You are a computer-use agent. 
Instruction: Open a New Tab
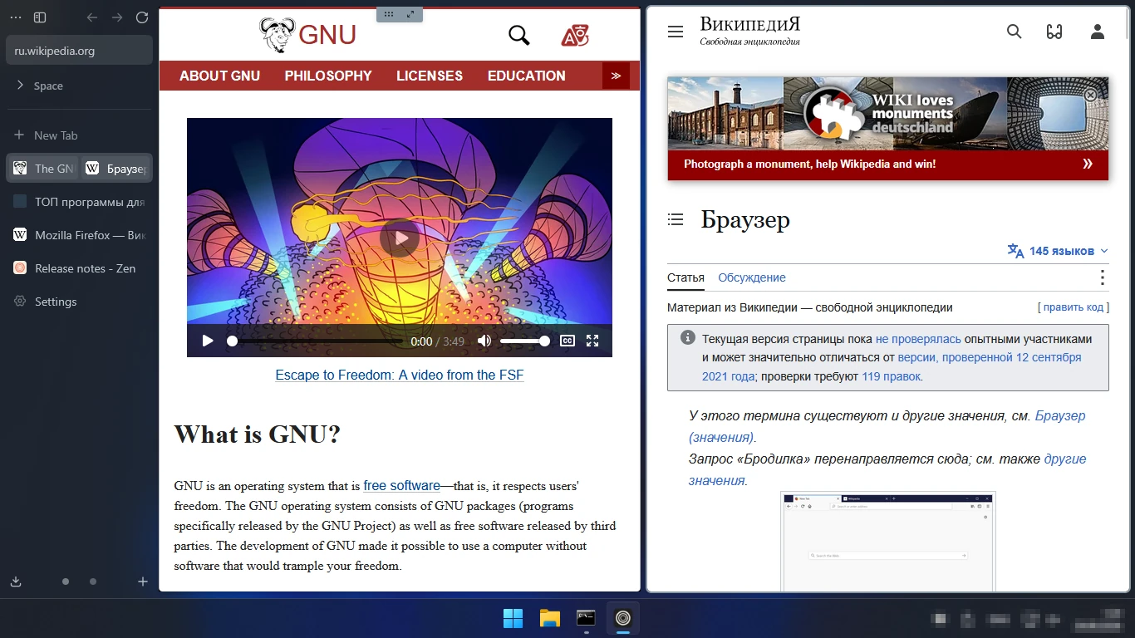pyautogui.click(x=80, y=135)
